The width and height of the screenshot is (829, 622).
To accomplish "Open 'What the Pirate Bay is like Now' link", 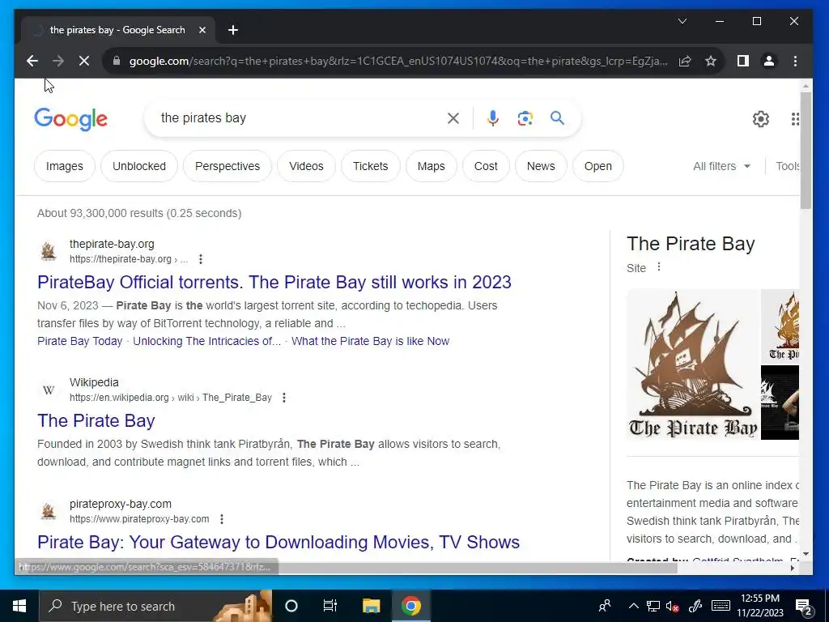I will pos(370,341).
